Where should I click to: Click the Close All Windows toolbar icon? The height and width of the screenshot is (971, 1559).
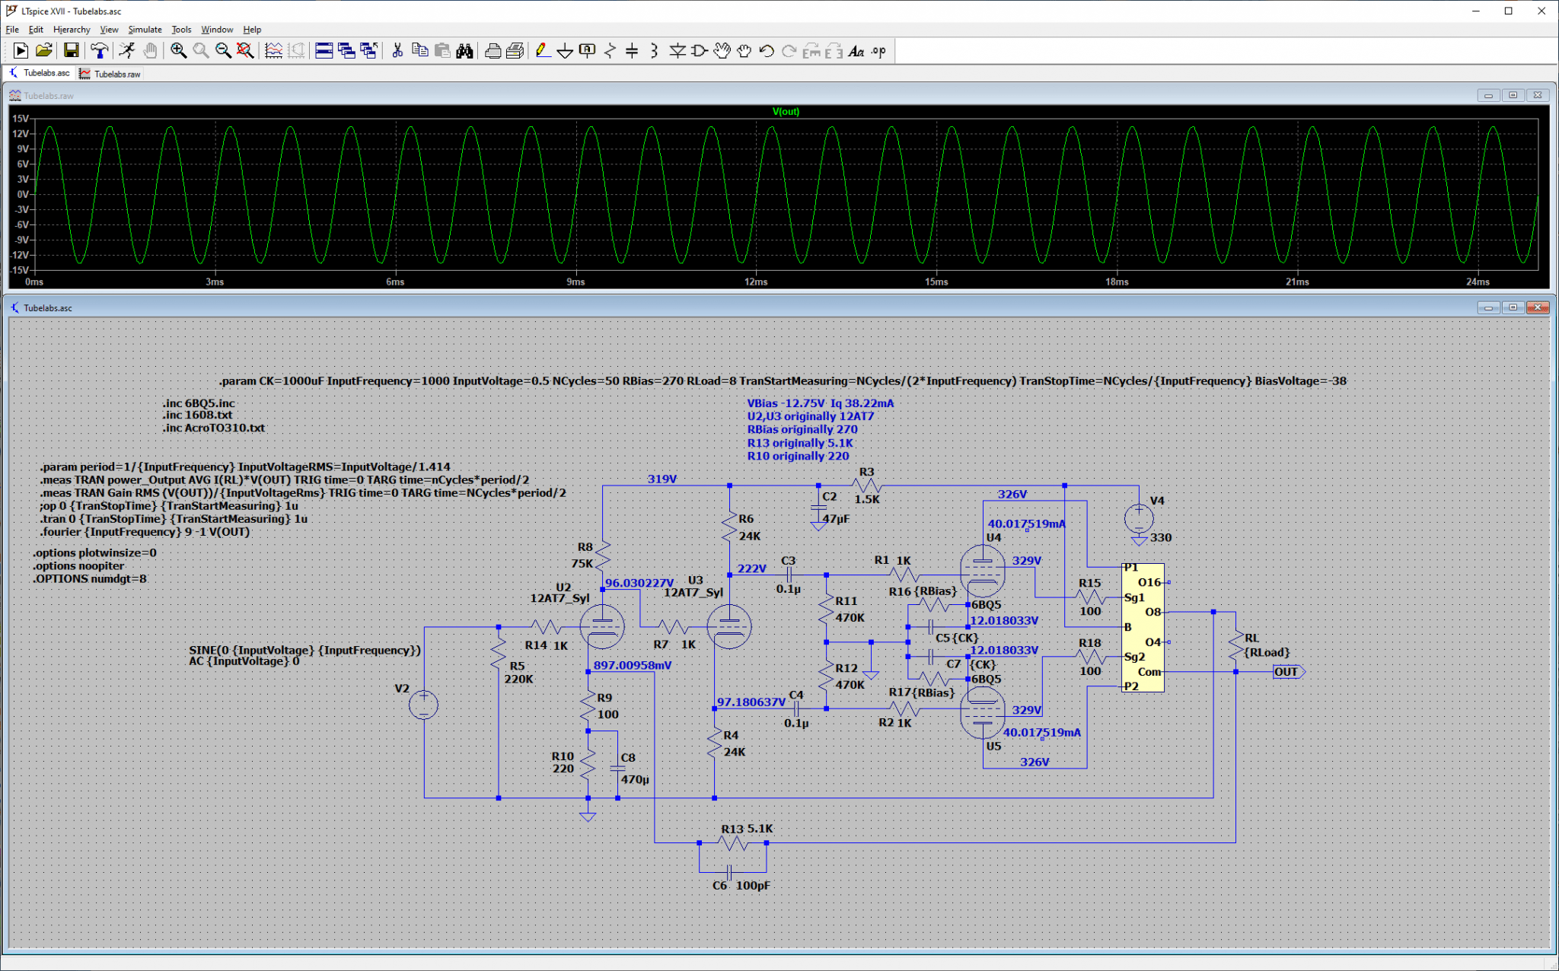point(369,51)
